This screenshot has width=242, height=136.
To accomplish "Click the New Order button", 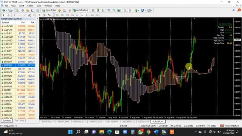I will coord(49,10).
